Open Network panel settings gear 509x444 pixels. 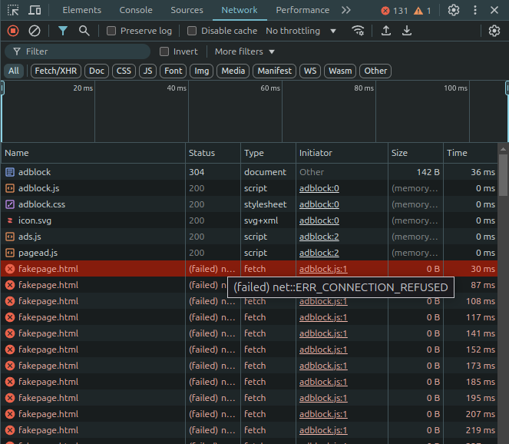(494, 31)
